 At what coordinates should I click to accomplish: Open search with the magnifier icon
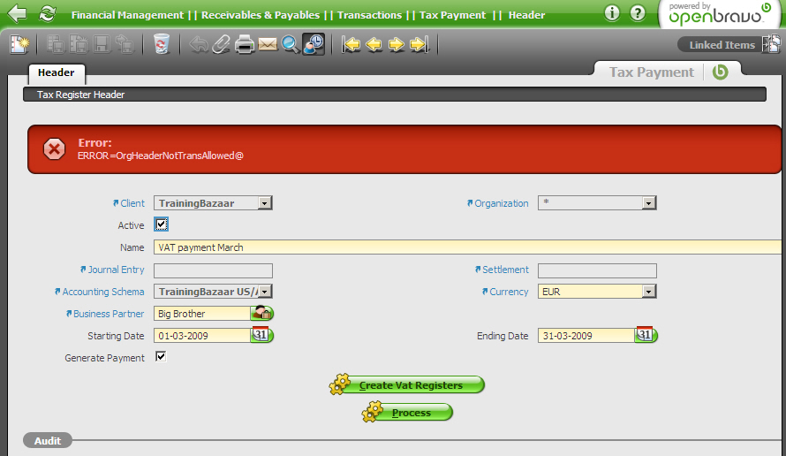click(x=291, y=45)
